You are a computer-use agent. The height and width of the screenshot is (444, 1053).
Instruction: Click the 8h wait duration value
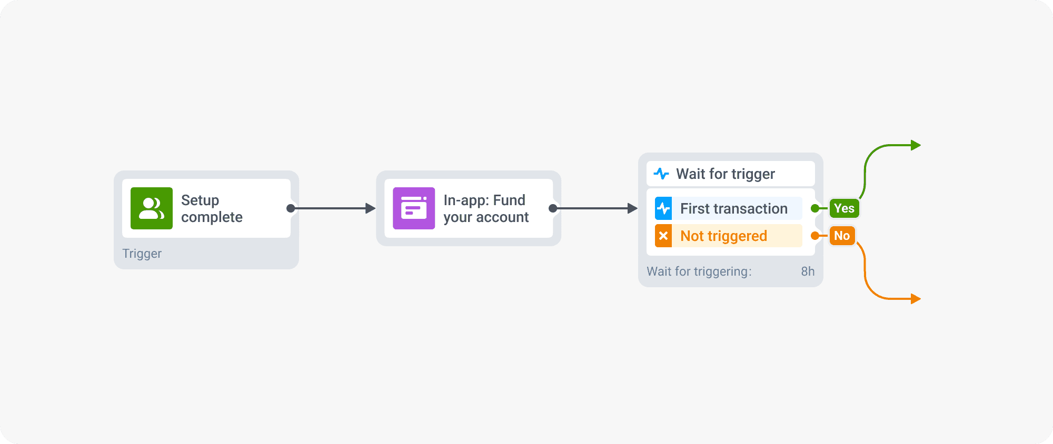coord(808,271)
